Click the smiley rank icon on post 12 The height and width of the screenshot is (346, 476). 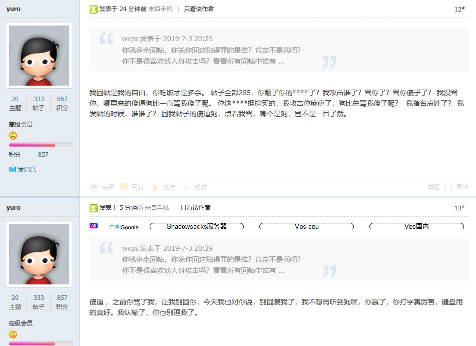13,136
